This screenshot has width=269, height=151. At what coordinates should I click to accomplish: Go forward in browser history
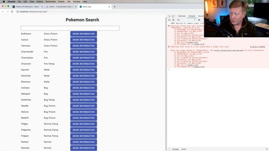(8, 12)
